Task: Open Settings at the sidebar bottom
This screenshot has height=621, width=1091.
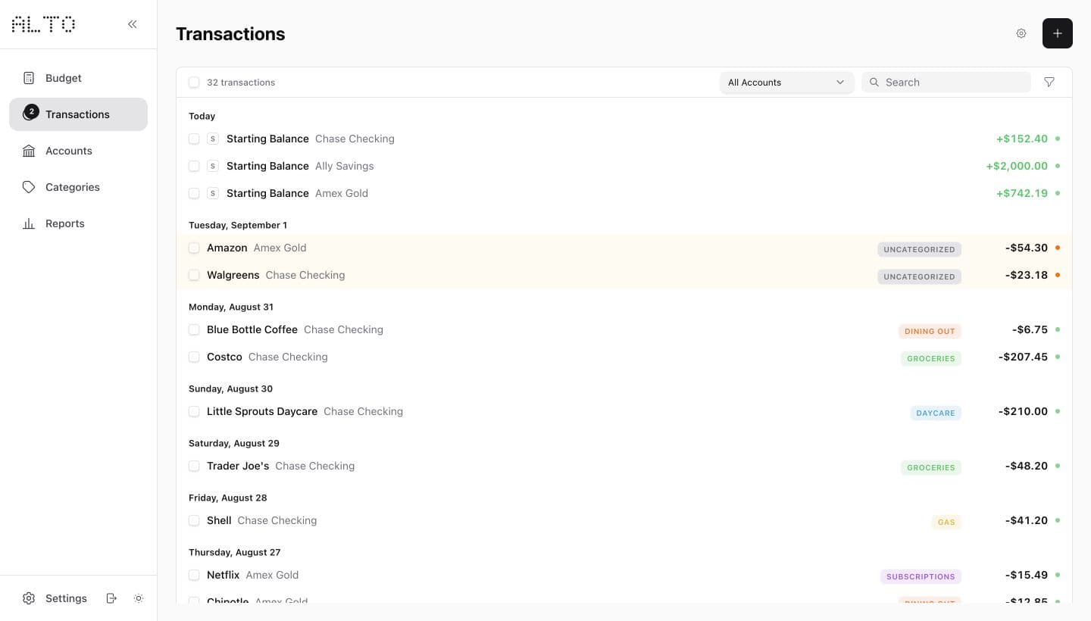Action: (55, 598)
